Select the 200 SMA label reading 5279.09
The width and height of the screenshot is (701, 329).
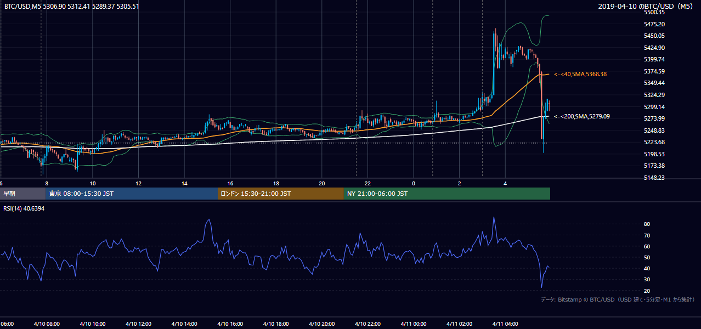(x=582, y=116)
